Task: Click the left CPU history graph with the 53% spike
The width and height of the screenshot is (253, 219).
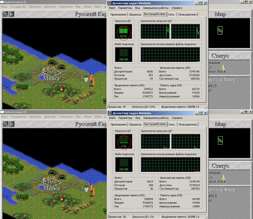Action: 155,32
